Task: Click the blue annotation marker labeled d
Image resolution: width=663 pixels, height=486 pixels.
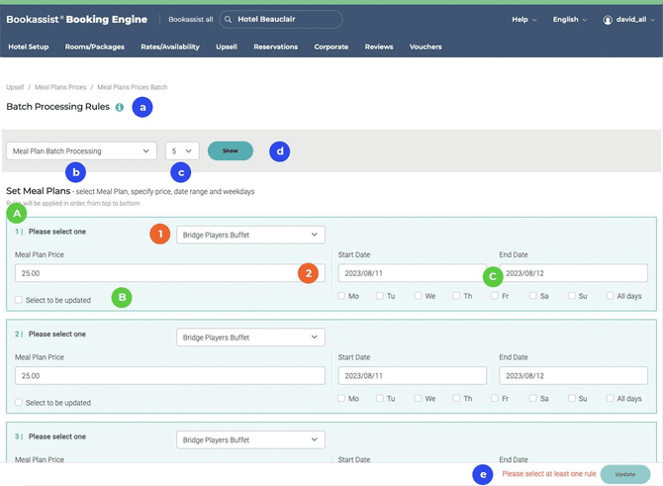Action: (280, 151)
